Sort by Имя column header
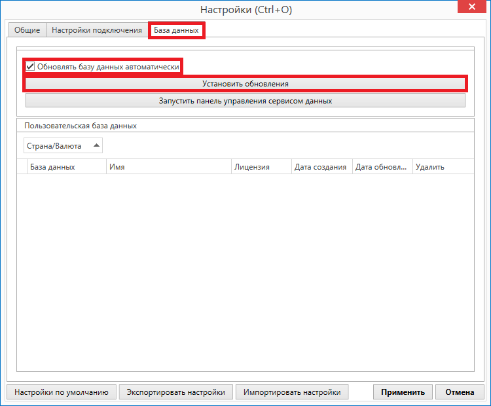The width and height of the screenshot is (491, 406). point(169,167)
